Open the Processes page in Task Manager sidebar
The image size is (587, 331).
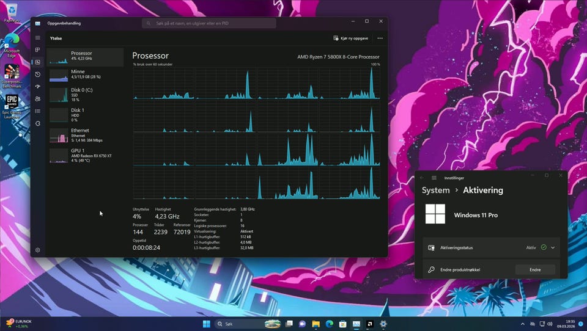pyautogui.click(x=37, y=49)
